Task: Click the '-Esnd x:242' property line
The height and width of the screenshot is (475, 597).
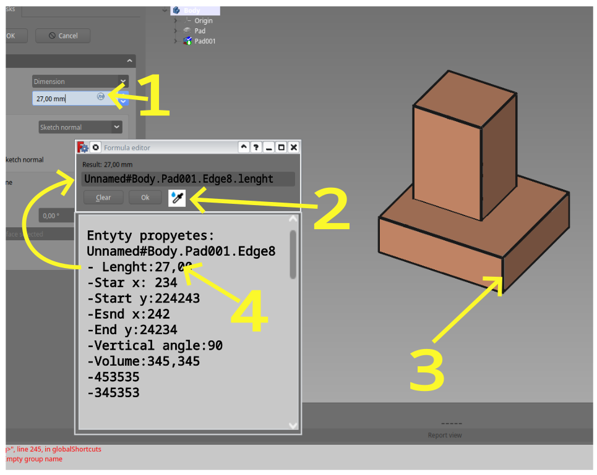Action: 128,314
